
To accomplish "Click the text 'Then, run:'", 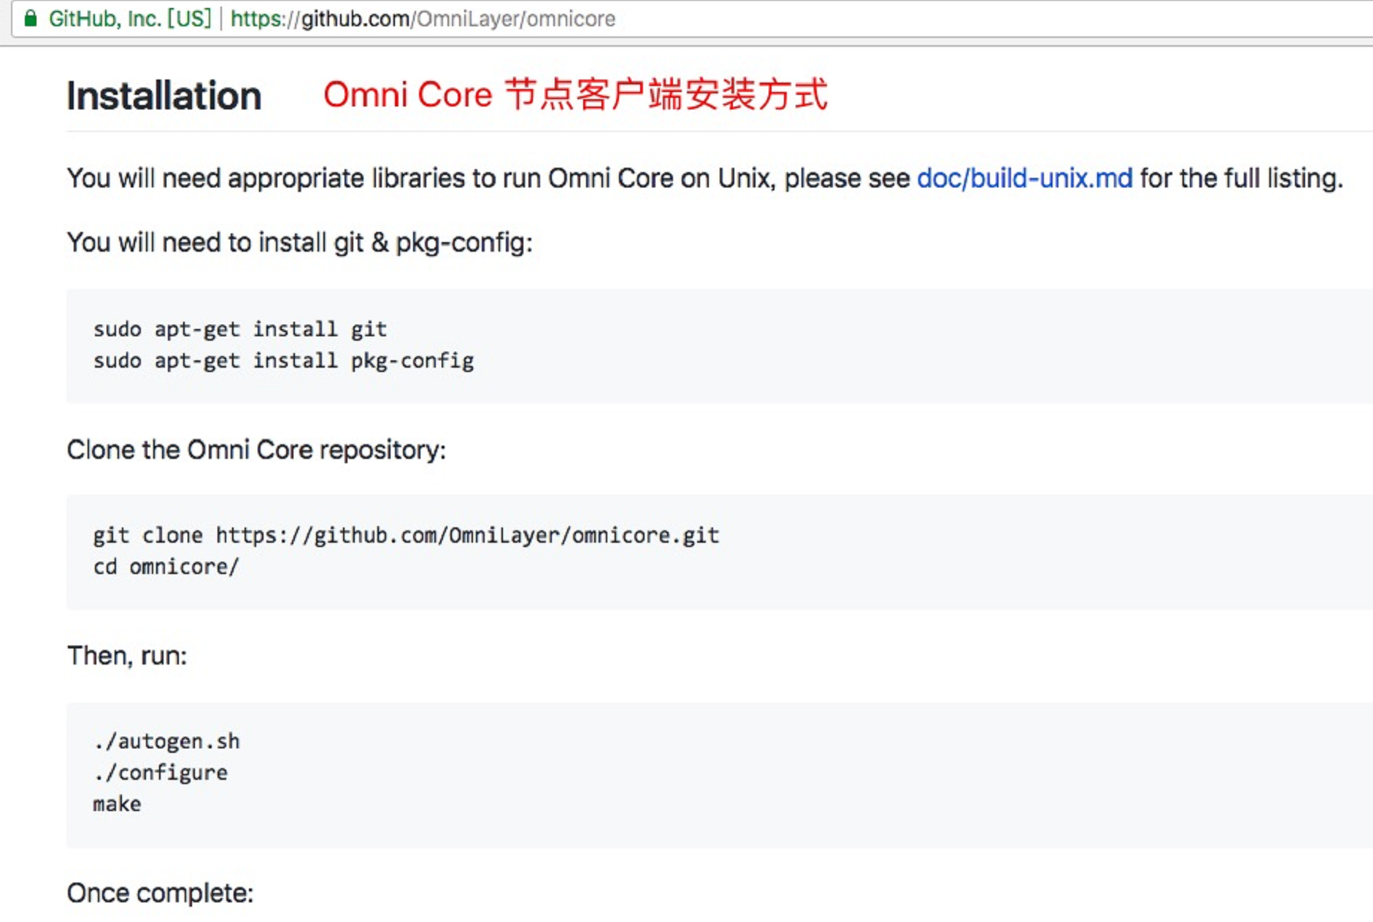I will point(127,656).
